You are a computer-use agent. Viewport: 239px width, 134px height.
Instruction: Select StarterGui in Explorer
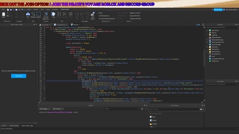(215, 47)
